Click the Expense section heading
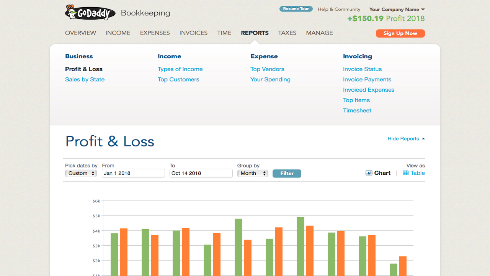Screen dimensions: 490x276 (264, 56)
